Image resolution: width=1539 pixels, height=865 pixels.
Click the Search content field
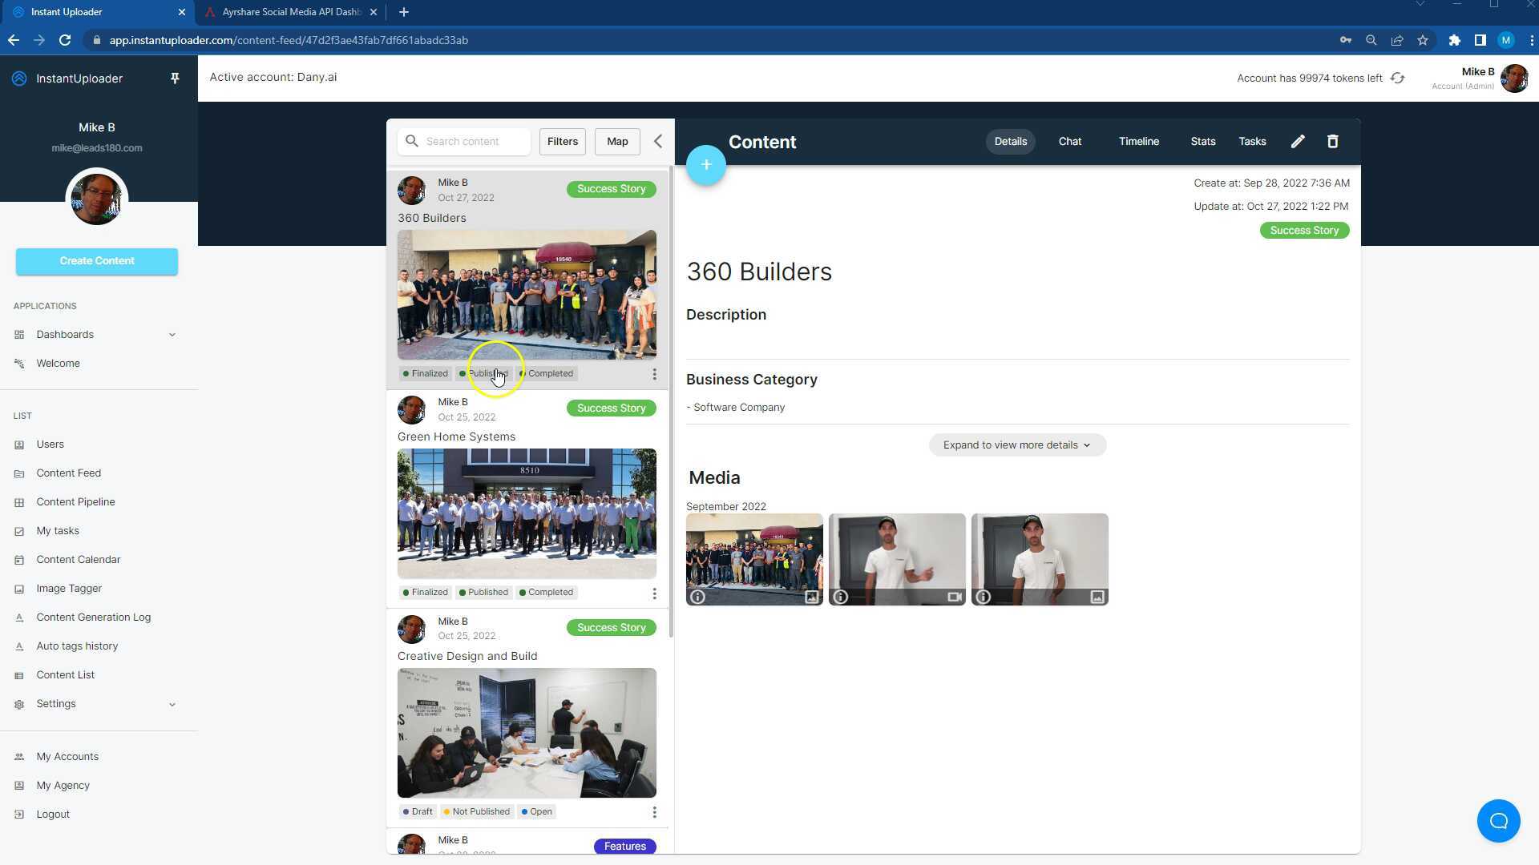tap(473, 142)
